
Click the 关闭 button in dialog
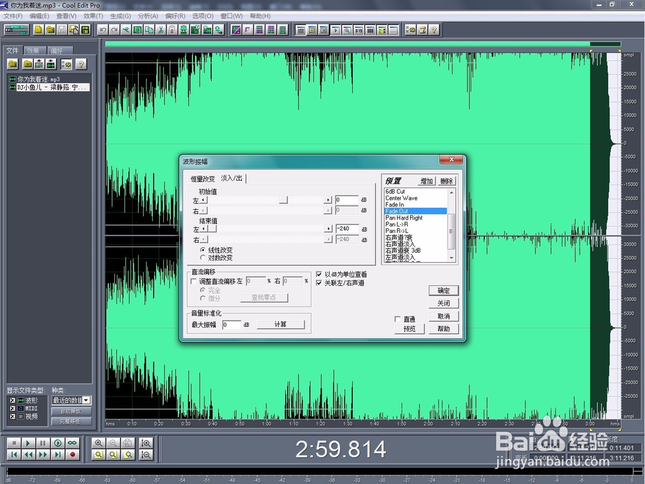(x=444, y=303)
